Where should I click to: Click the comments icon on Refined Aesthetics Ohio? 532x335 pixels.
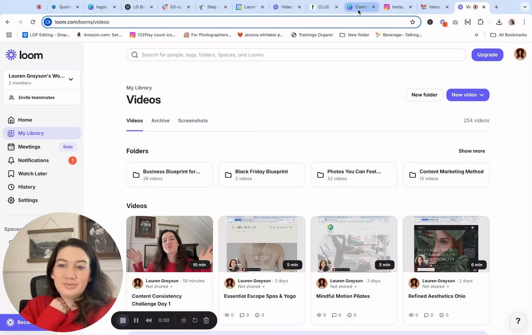(426, 315)
